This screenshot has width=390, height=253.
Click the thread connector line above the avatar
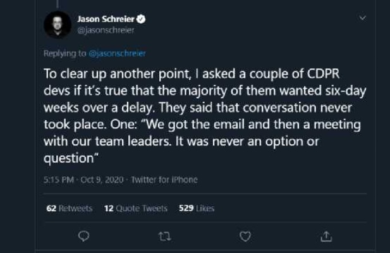(56, 4)
